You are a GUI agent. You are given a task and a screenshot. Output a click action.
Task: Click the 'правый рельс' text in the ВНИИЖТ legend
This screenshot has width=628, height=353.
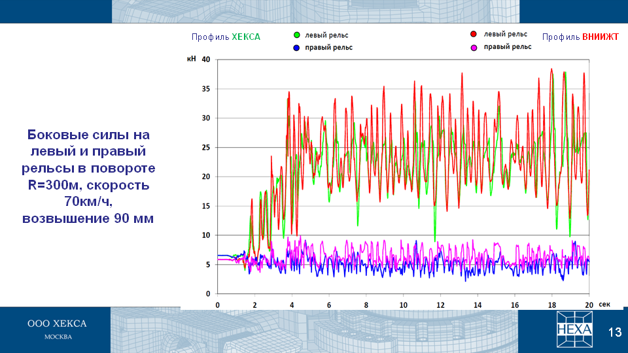(x=508, y=47)
